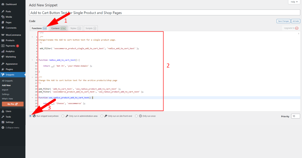Open the Settings sliders icon
Screen dimensions: 302x158
tap(3, 122)
